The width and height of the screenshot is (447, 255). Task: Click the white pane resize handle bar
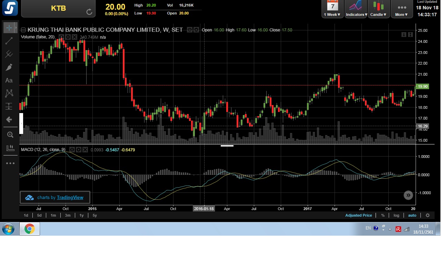pos(227,145)
